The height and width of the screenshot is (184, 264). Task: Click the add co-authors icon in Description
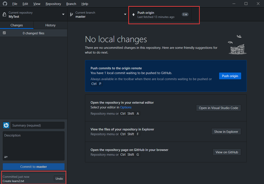coord(6,157)
